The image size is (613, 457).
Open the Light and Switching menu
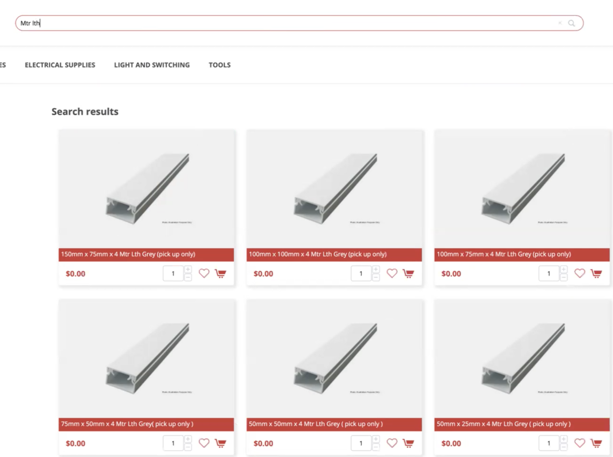(x=152, y=65)
